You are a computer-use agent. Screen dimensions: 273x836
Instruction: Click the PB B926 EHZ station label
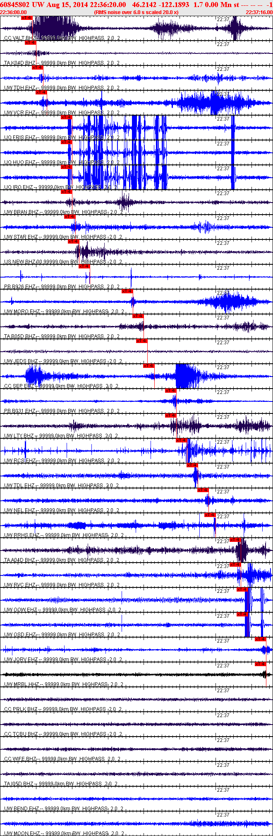pos(20,287)
